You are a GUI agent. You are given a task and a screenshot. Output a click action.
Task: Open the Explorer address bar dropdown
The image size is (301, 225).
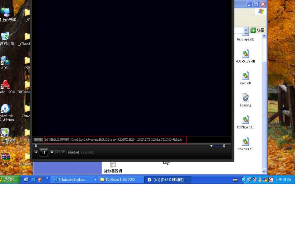pos(246,30)
